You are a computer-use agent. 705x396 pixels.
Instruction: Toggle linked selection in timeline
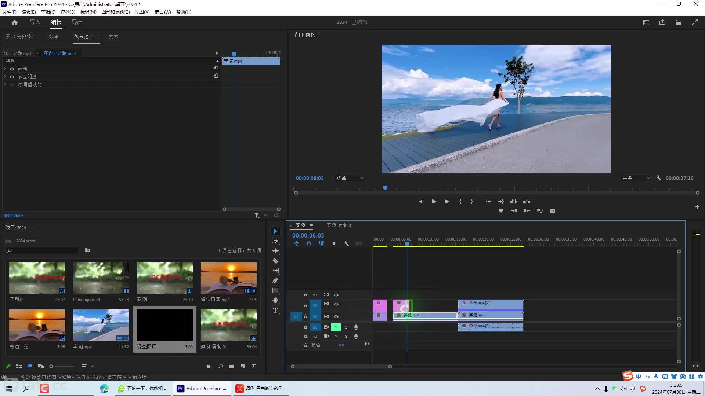[x=321, y=243]
